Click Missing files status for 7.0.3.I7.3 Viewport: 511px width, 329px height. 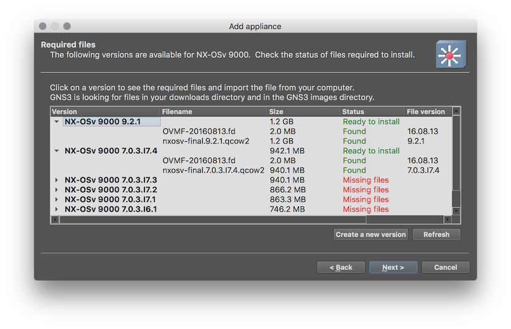click(365, 180)
